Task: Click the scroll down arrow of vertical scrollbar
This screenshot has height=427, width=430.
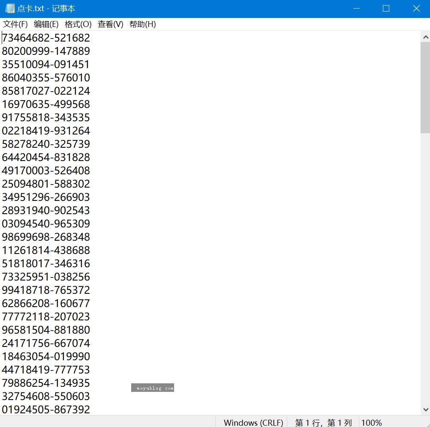Action: click(425, 409)
